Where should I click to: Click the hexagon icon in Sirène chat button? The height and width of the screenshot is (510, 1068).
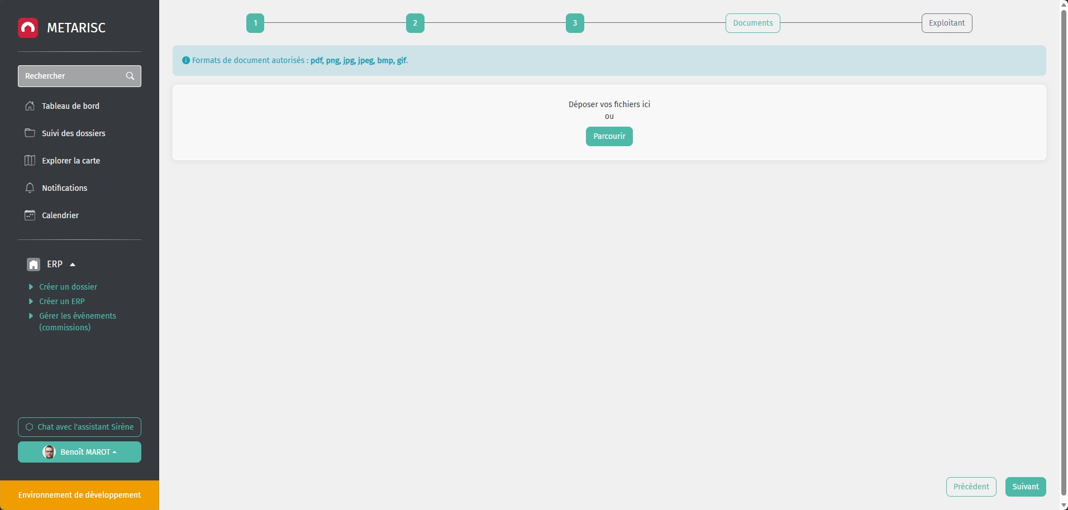30,427
